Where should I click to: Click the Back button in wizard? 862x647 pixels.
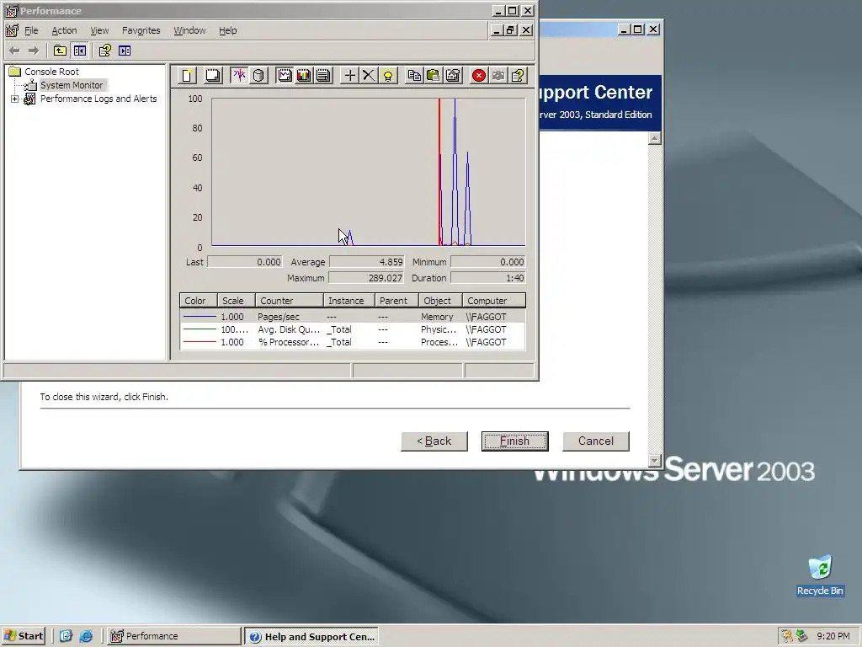click(x=434, y=441)
